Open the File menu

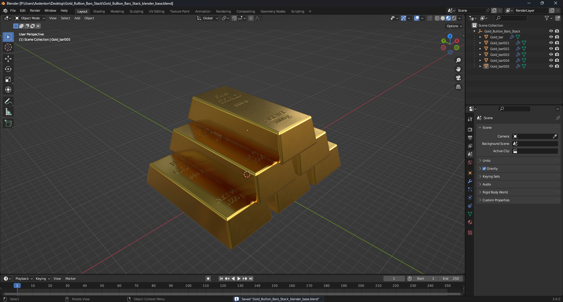click(x=13, y=11)
